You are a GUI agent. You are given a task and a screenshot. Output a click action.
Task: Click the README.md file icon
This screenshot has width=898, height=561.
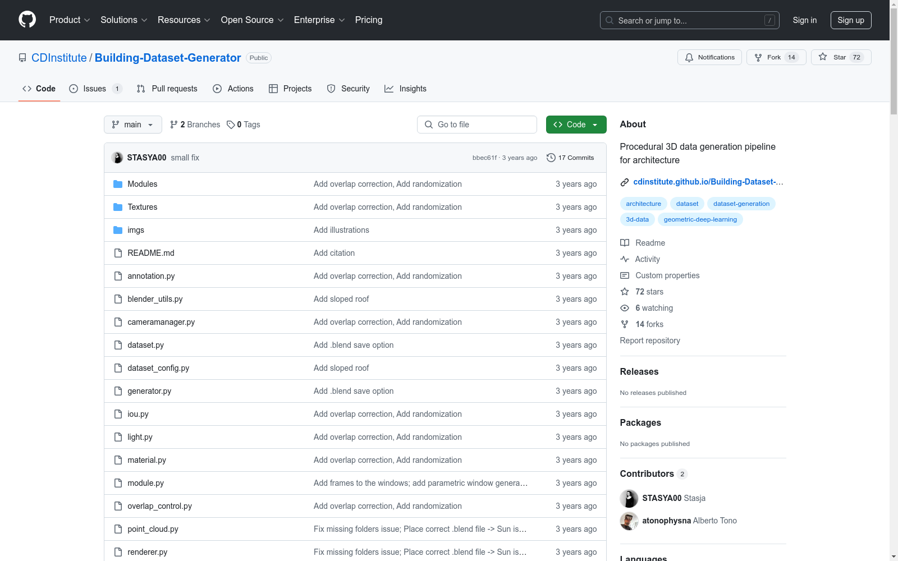coord(118,253)
